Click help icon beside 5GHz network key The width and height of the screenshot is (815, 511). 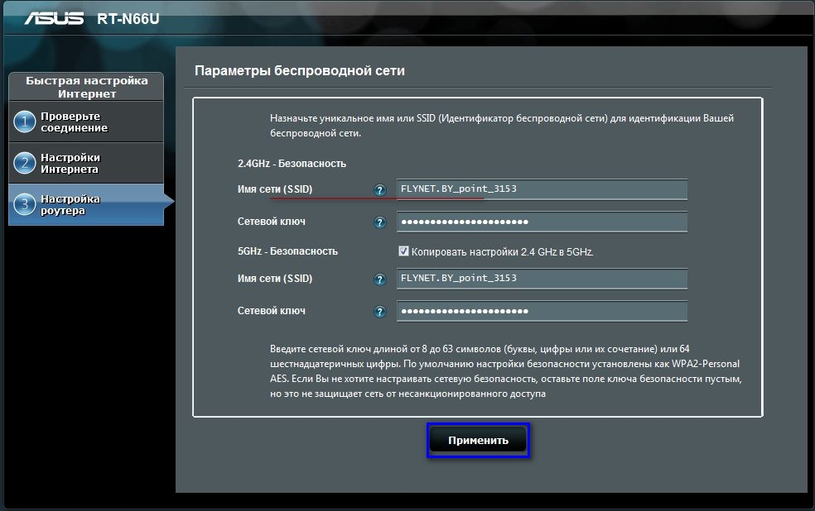380,312
